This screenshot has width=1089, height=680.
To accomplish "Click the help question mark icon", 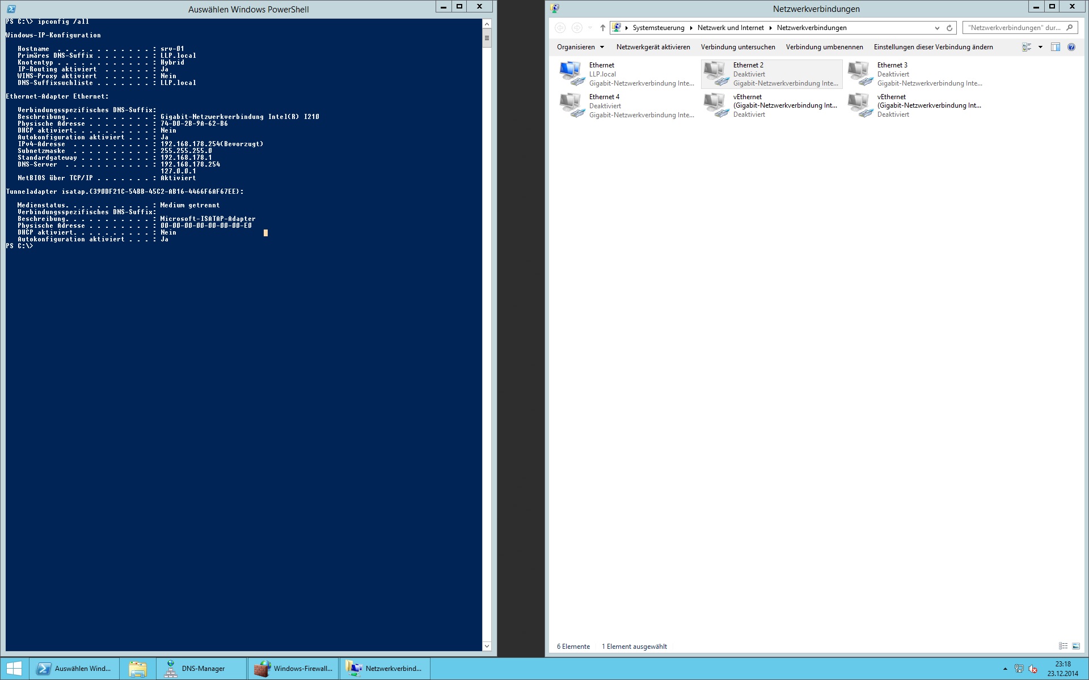I will click(1071, 47).
